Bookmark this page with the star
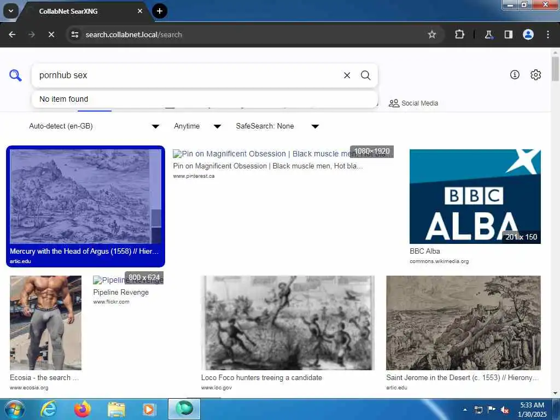 pos(432,34)
